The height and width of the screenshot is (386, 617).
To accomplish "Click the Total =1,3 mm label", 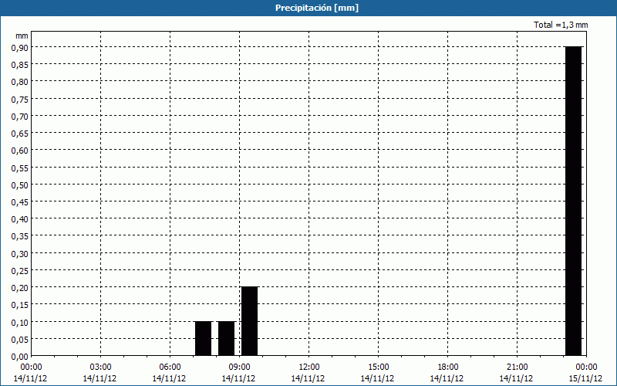I will pyautogui.click(x=561, y=25).
